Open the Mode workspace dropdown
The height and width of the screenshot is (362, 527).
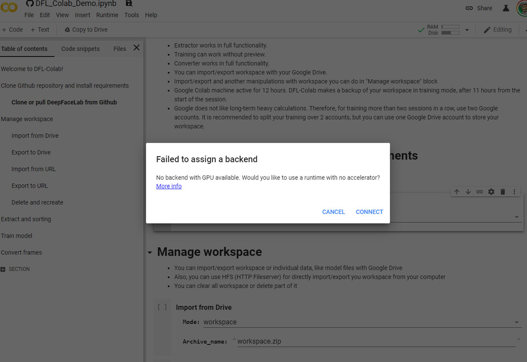362,322
